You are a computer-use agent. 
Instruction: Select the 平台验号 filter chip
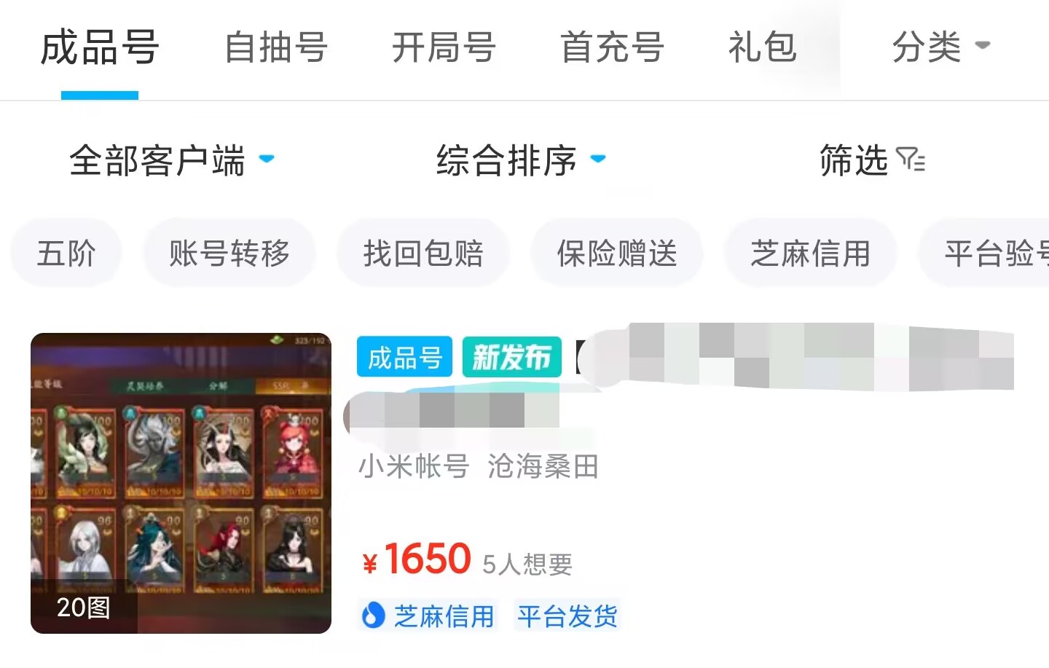(985, 254)
